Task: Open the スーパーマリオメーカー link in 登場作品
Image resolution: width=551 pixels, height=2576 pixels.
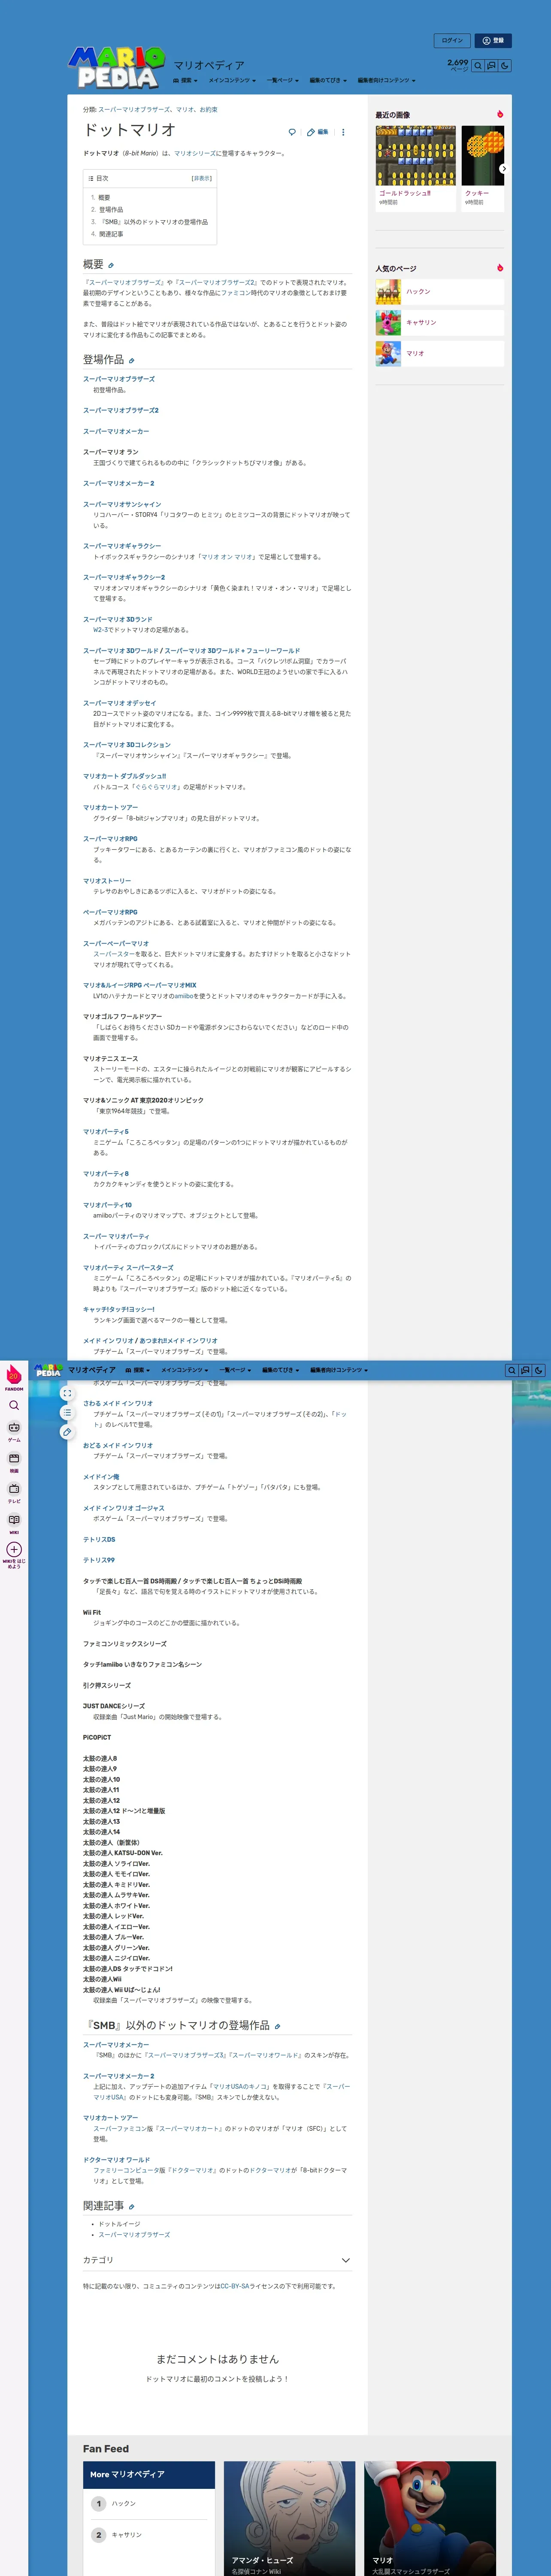Action: [116, 431]
